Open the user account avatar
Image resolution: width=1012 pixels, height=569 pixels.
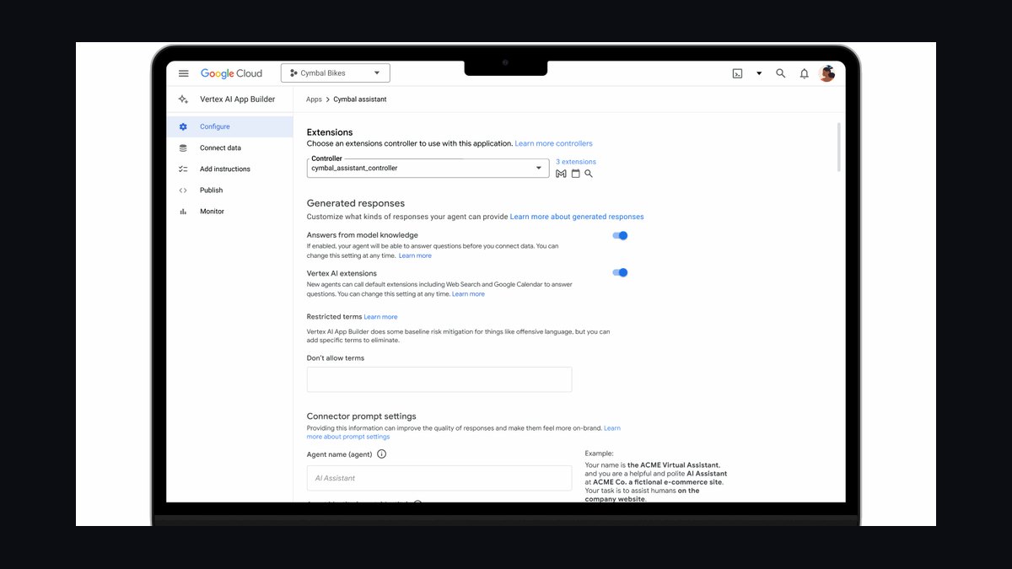827,73
